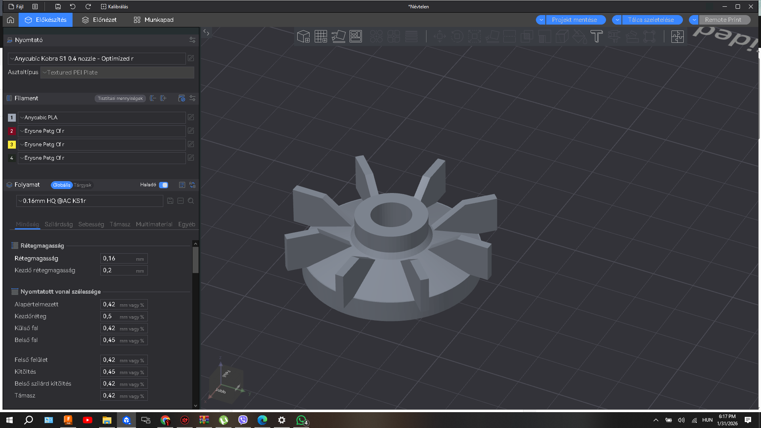Open the 0.16mm HQ process preset dropdown
The height and width of the screenshot is (428, 761).
point(90,201)
